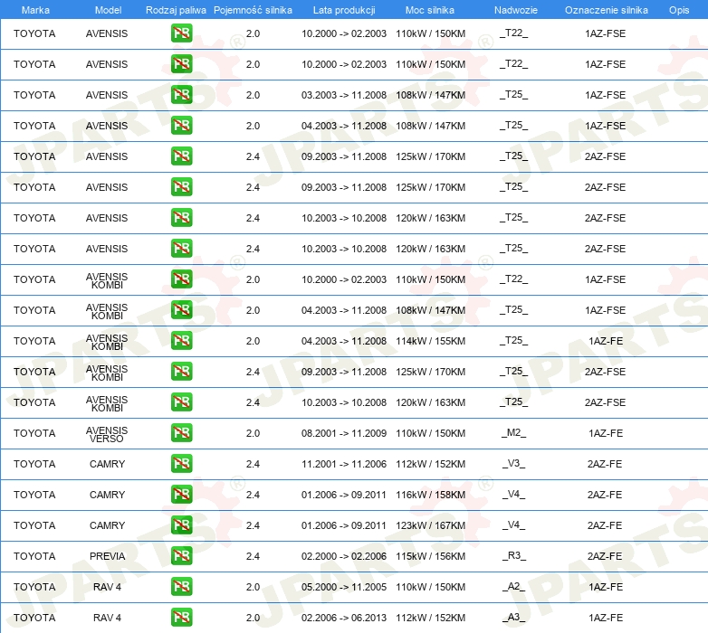Select the AVENSIS VERSO model cell
The image size is (708, 633).
tap(107, 434)
